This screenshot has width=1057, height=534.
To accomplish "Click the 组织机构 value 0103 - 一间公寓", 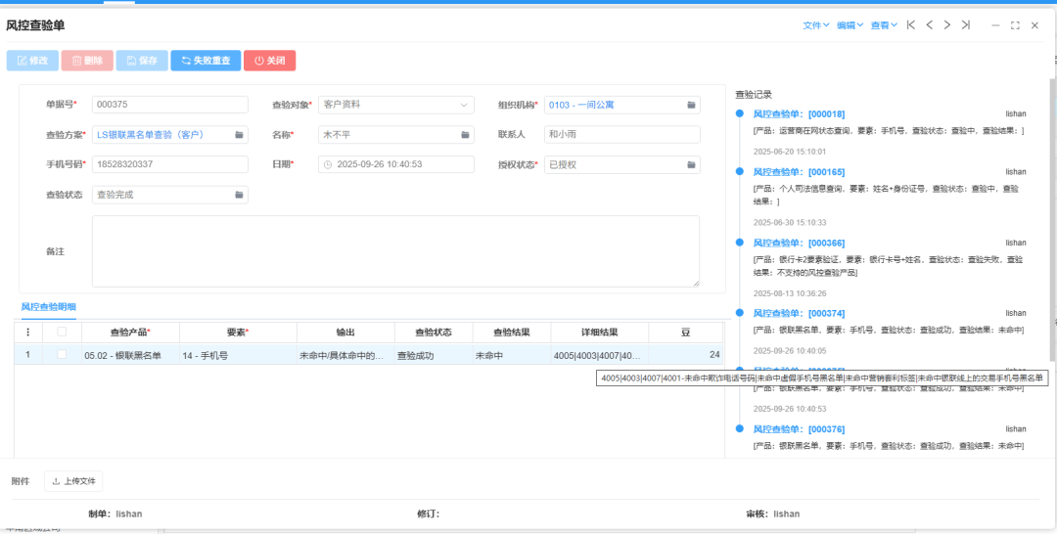I will [581, 105].
